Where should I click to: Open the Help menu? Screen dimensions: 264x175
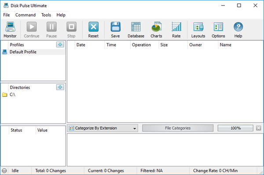[x=61, y=15]
